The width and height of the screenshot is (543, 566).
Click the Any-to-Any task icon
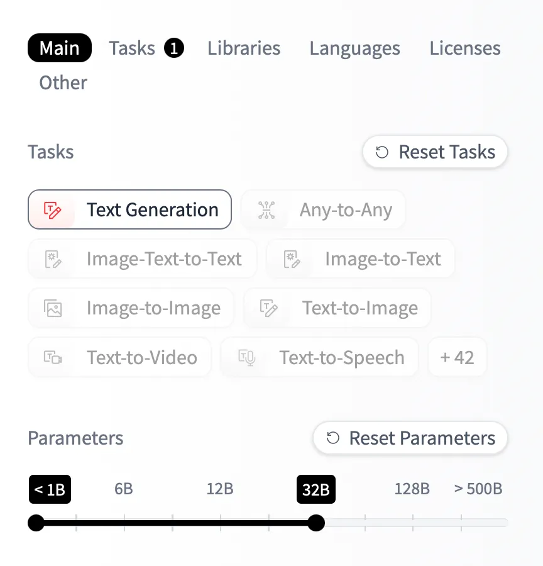(x=266, y=210)
